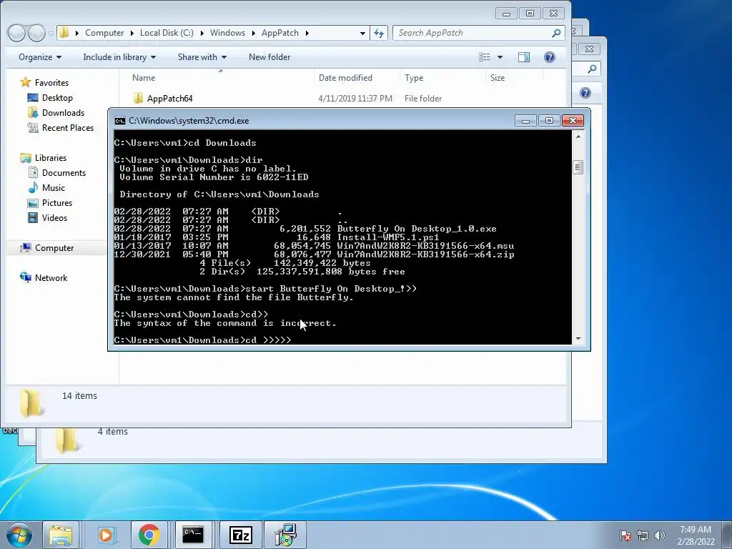Click the help icon in the rear Explorer window
Image resolution: width=732 pixels, height=549 pixels.
[x=585, y=93]
